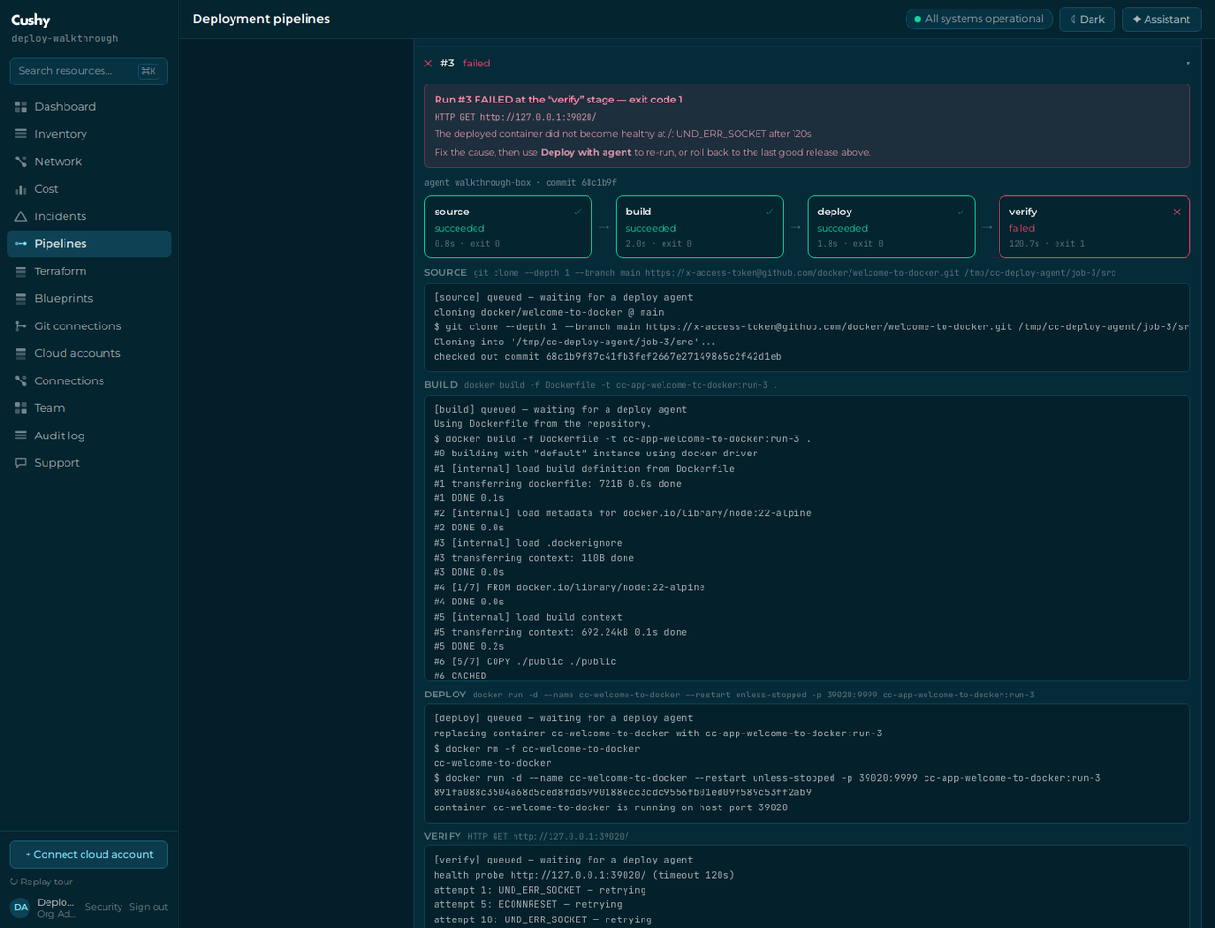Open the Assistant panel
The height and width of the screenshot is (928, 1215).
point(1161,19)
